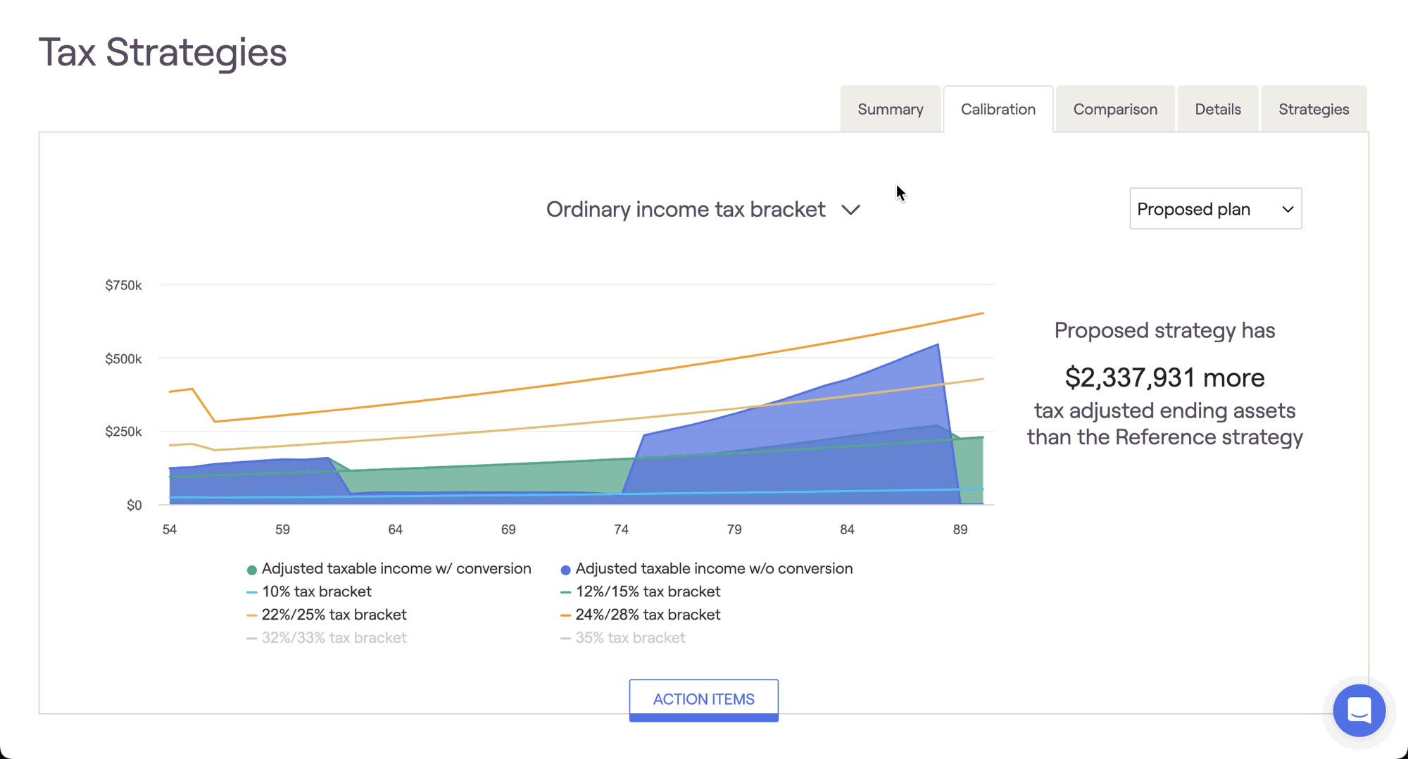Hide the 12%/15% tax bracket line
This screenshot has height=759, width=1408.
pyautogui.click(x=647, y=592)
